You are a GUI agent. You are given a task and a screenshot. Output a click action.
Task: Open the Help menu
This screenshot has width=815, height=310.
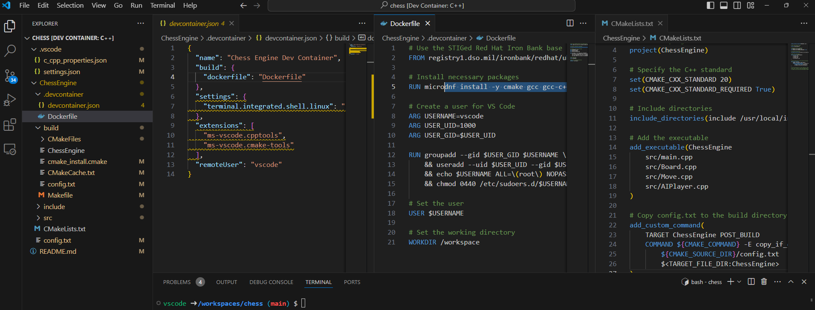(x=190, y=6)
